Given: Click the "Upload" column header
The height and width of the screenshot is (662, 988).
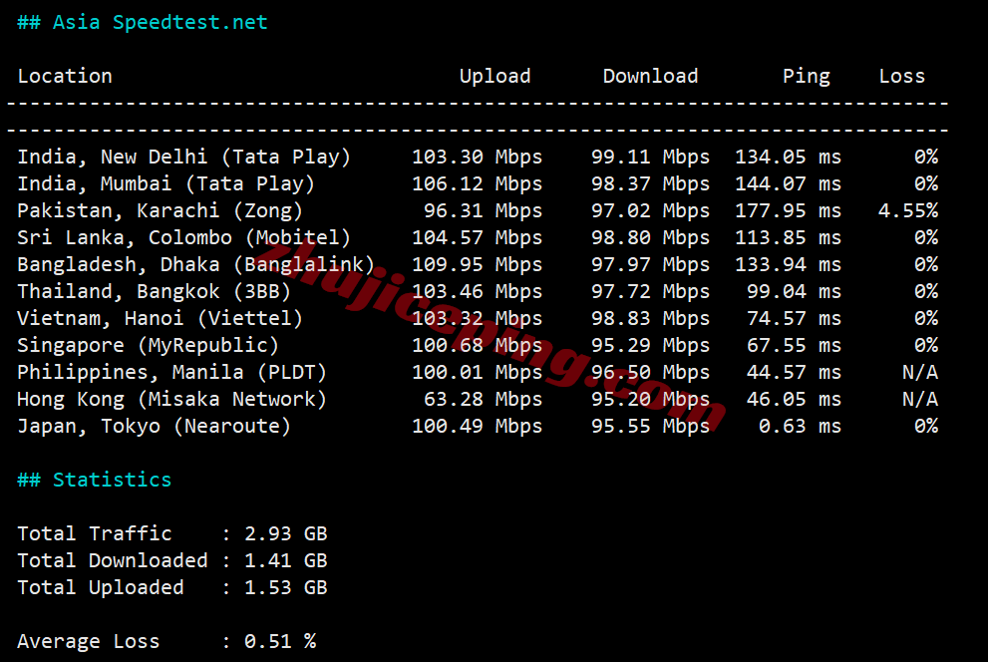Looking at the screenshot, I should point(494,76).
